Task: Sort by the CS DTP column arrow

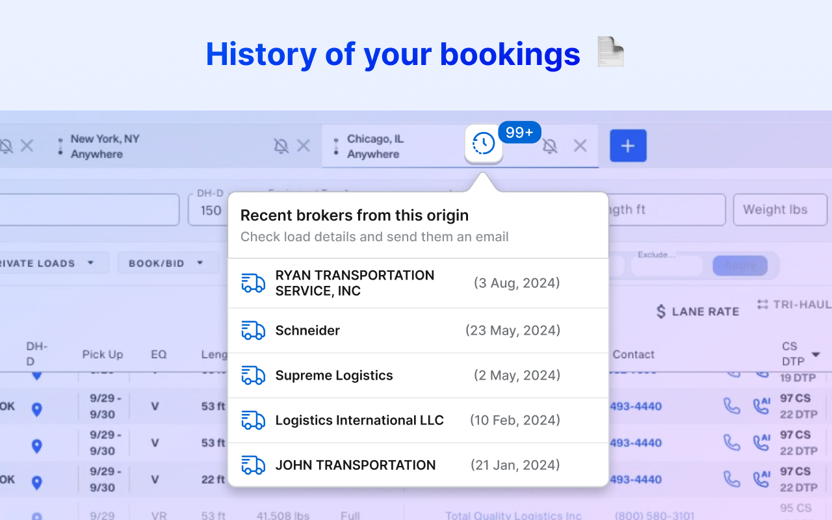Action: pos(815,355)
